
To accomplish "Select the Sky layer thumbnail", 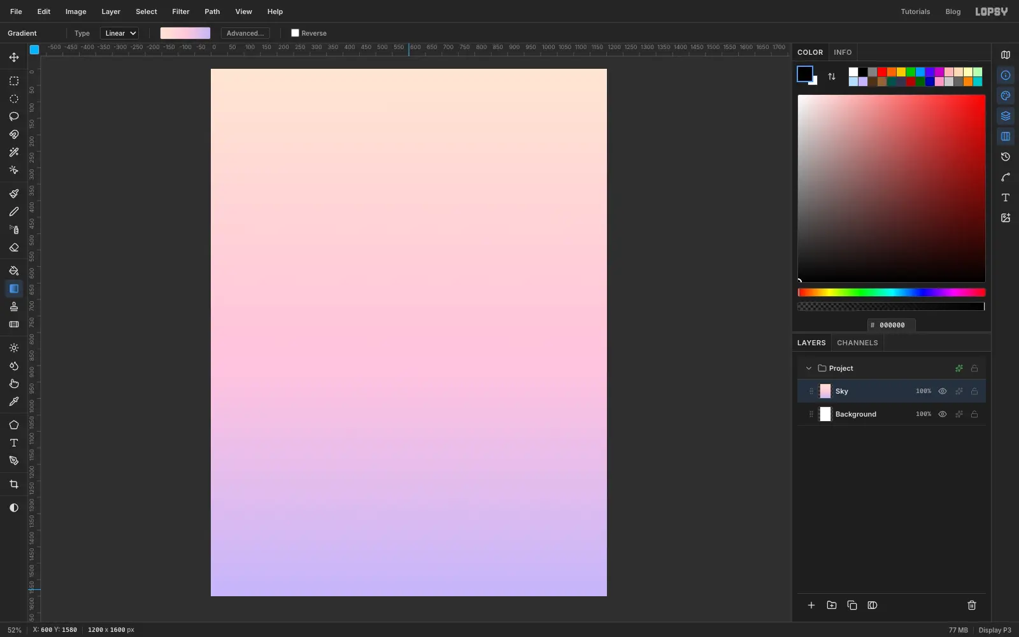I will point(825,391).
